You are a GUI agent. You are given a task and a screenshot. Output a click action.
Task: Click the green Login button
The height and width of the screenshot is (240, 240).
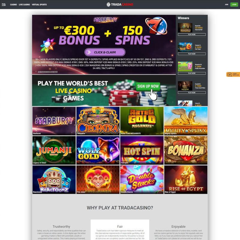(234, 4)
